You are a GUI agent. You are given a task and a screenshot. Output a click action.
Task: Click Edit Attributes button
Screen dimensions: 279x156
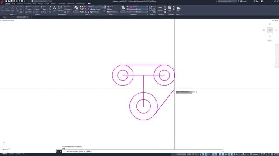112,12
